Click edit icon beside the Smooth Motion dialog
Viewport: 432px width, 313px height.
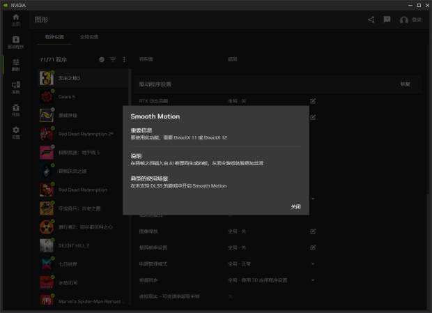coord(313,117)
